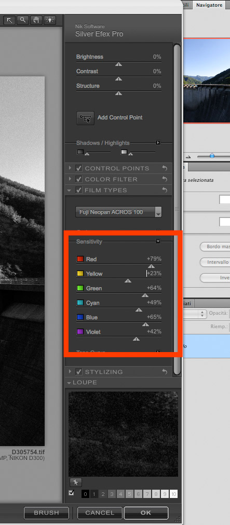The width and height of the screenshot is (230, 525).
Task: Click the Cyan sensitivity slider handle
Action: [139, 309]
